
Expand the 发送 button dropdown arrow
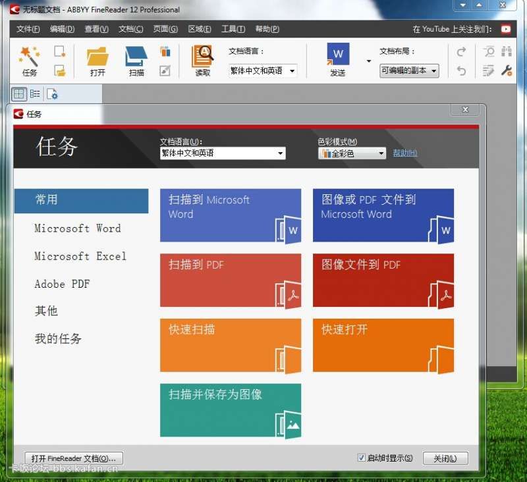point(368,61)
